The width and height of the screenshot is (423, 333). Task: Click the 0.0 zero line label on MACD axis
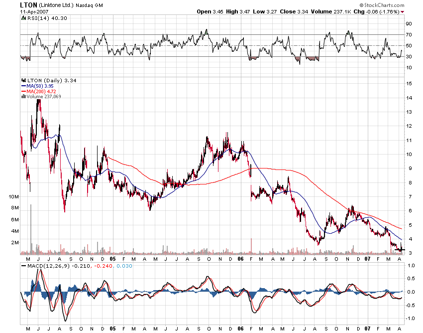pyautogui.click(x=411, y=292)
